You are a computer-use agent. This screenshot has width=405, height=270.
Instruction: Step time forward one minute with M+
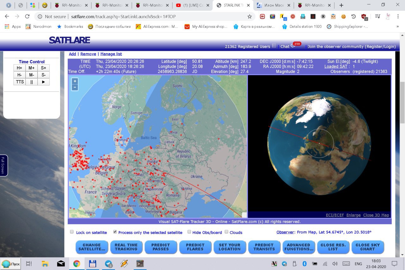point(32,68)
